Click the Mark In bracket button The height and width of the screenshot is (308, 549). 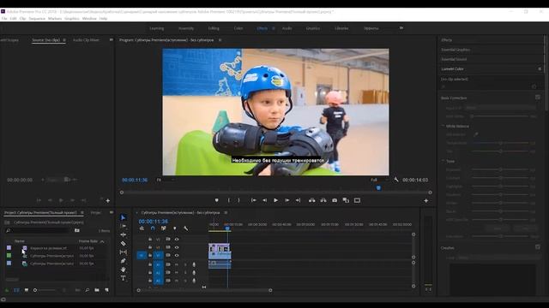229,200
